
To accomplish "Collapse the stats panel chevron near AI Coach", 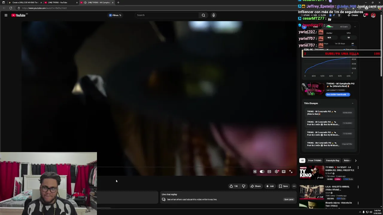I will coord(355,27).
